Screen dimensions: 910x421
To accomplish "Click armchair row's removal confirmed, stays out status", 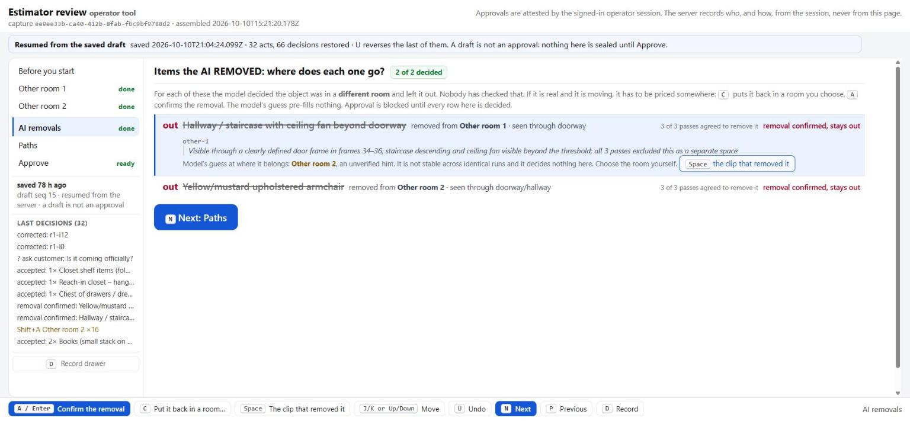I will (812, 188).
